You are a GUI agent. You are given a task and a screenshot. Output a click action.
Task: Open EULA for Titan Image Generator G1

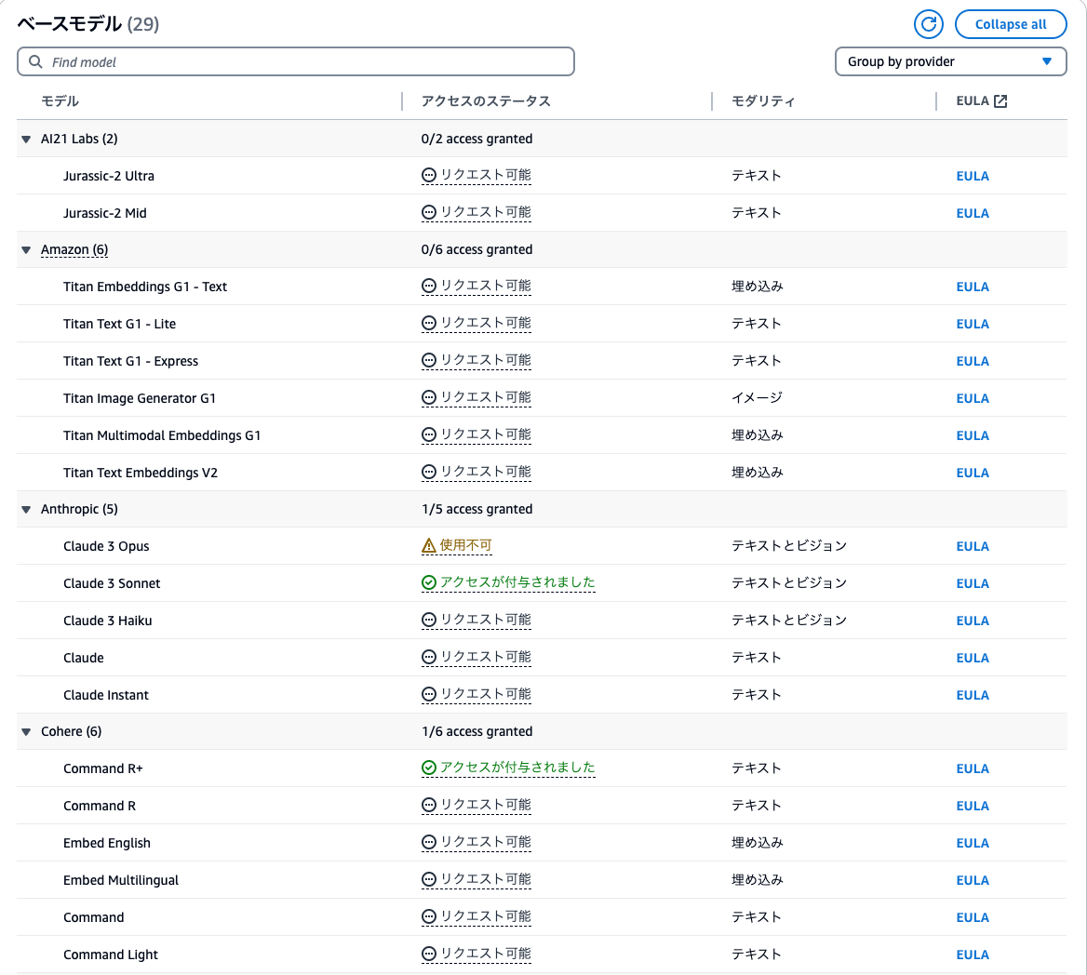point(972,398)
